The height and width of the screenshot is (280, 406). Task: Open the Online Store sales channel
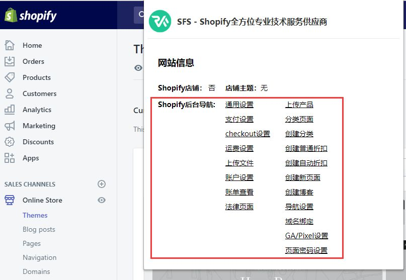point(42,200)
